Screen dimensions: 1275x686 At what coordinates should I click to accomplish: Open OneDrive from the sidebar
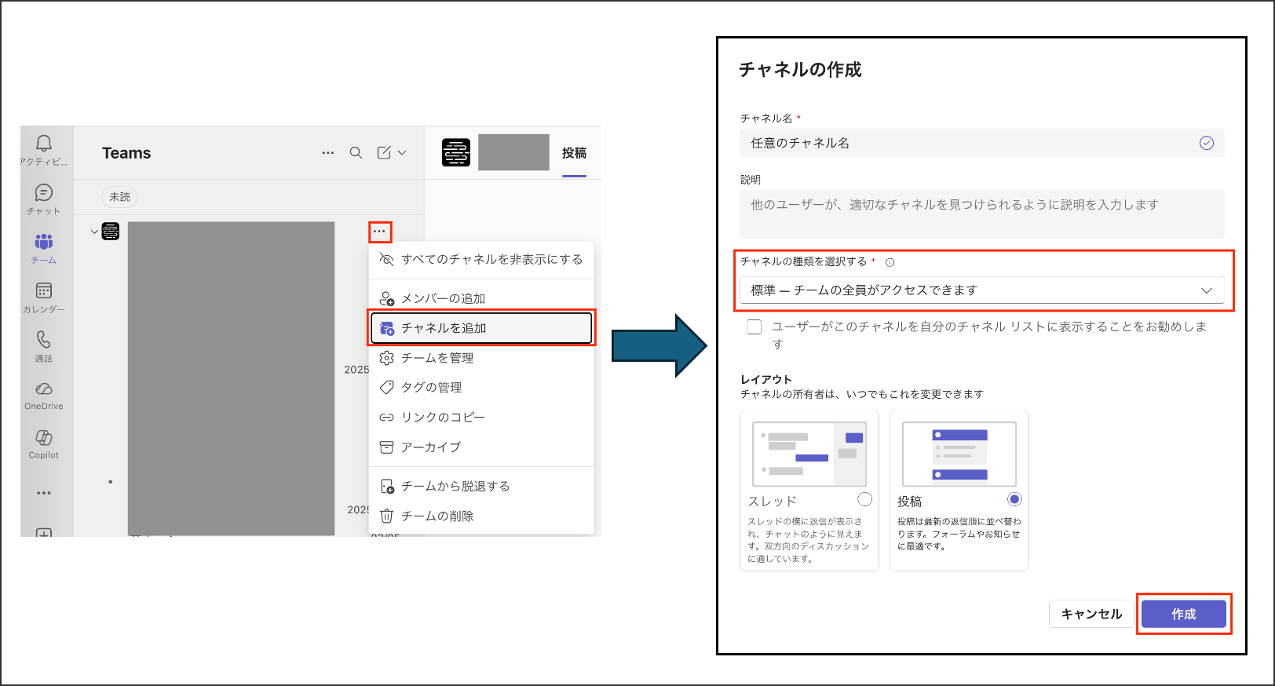pos(44,389)
